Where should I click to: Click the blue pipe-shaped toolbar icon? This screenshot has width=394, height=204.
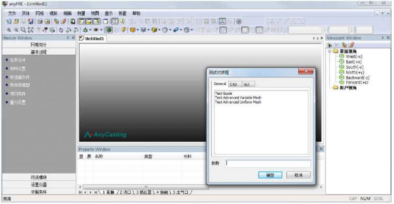tap(176, 30)
